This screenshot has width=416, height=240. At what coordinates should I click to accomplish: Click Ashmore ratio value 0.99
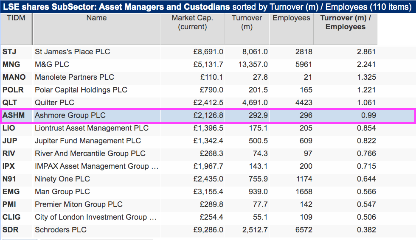click(x=368, y=115)
